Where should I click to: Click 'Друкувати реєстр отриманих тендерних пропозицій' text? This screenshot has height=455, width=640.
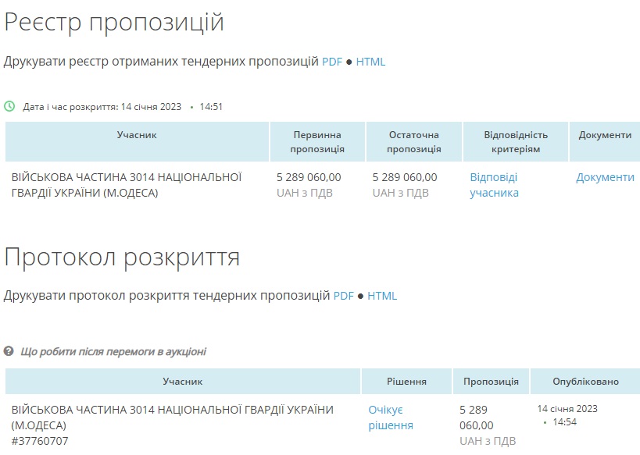(161, 62)
